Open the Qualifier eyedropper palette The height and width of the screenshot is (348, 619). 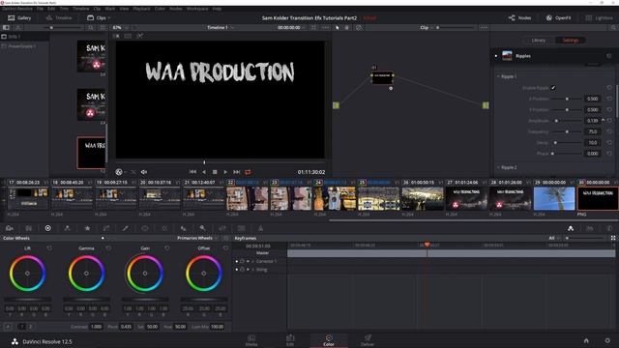pyautogui.click(x=125, y=228)
